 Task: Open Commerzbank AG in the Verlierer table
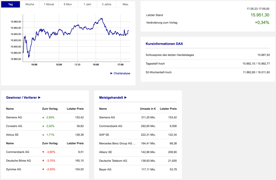tap(18, 152)
